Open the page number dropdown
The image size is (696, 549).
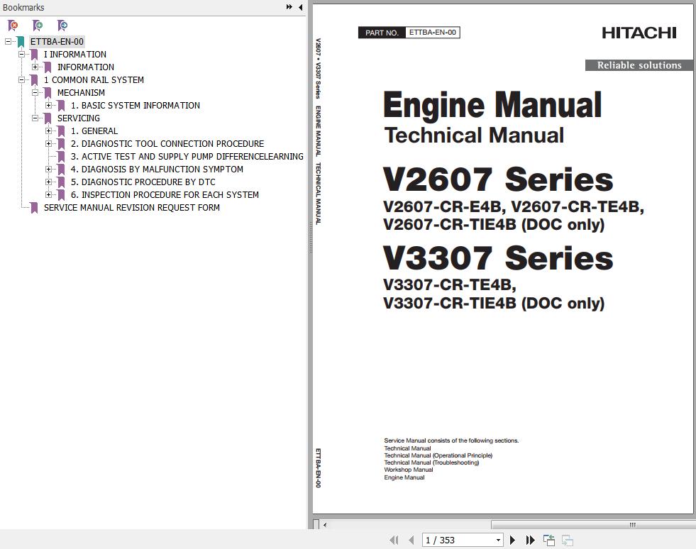[499, 540]
